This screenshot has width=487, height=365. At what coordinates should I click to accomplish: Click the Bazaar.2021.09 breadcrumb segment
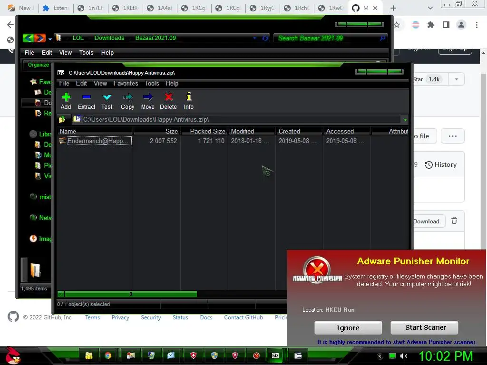click(x=156, y=38)
